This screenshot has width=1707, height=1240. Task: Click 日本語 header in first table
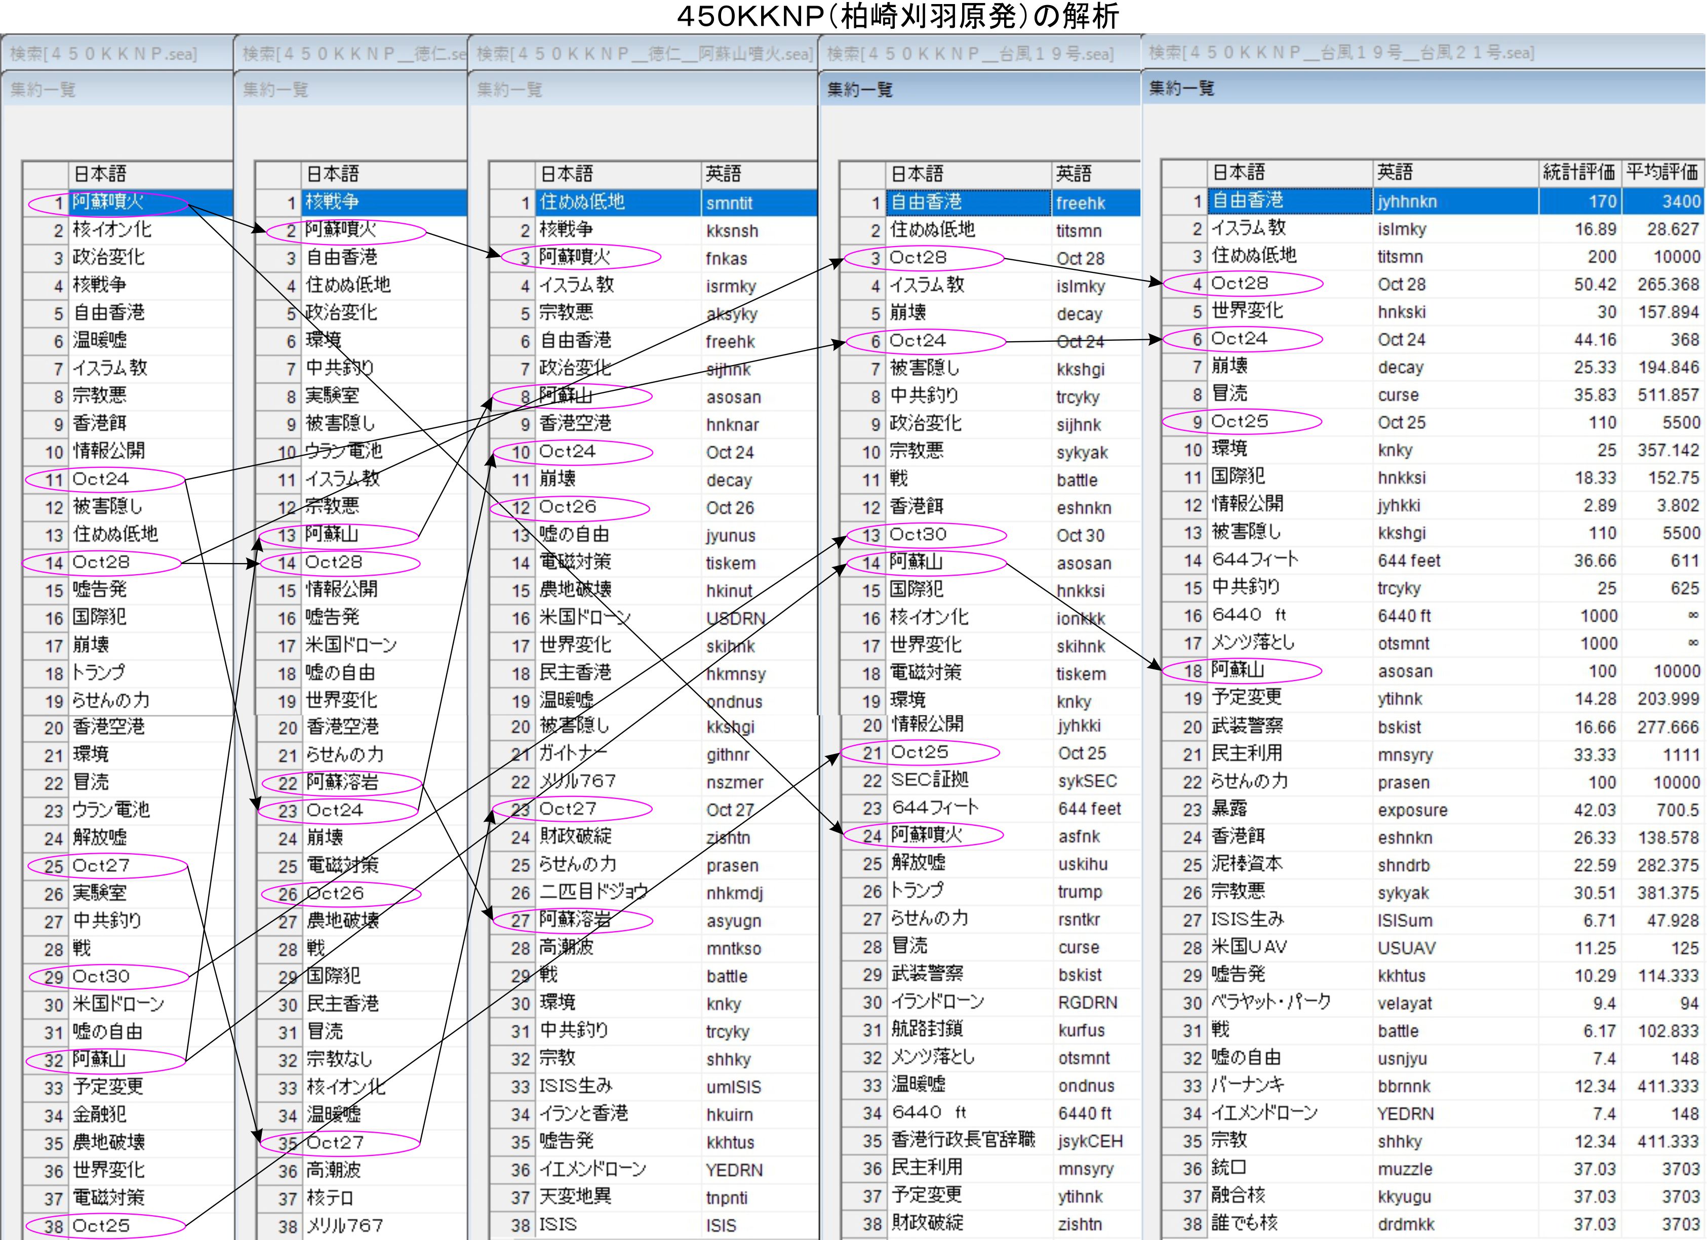[99, 174]
